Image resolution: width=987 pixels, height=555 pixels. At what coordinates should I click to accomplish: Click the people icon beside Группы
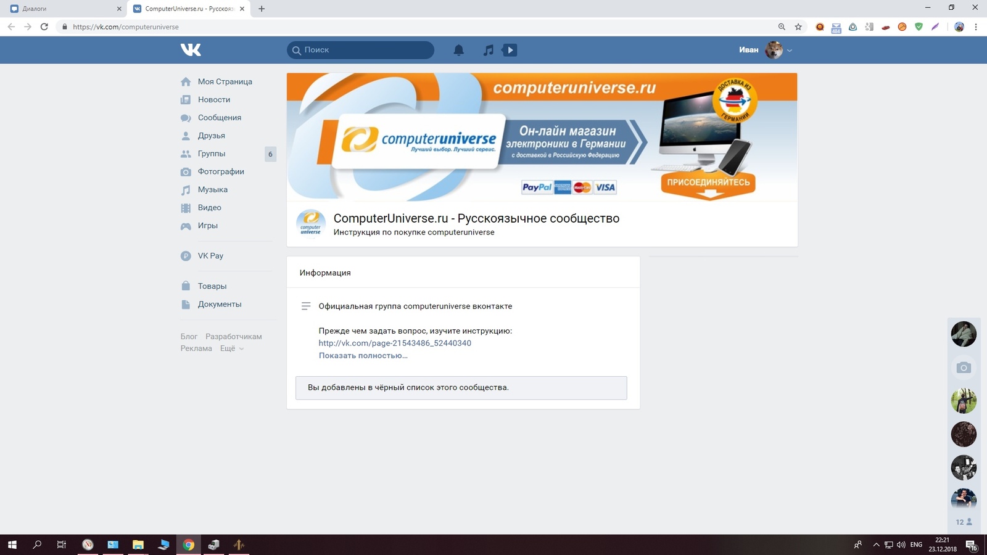186,154
